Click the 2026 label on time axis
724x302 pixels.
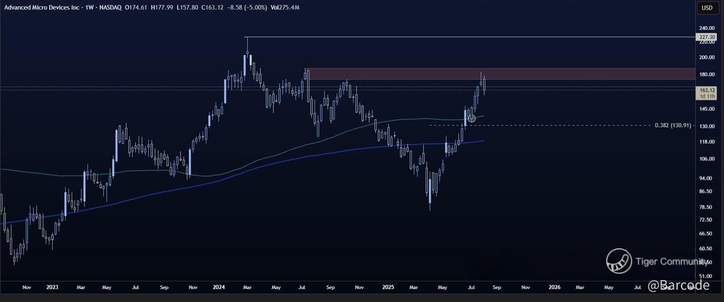[x=554, y=287]
